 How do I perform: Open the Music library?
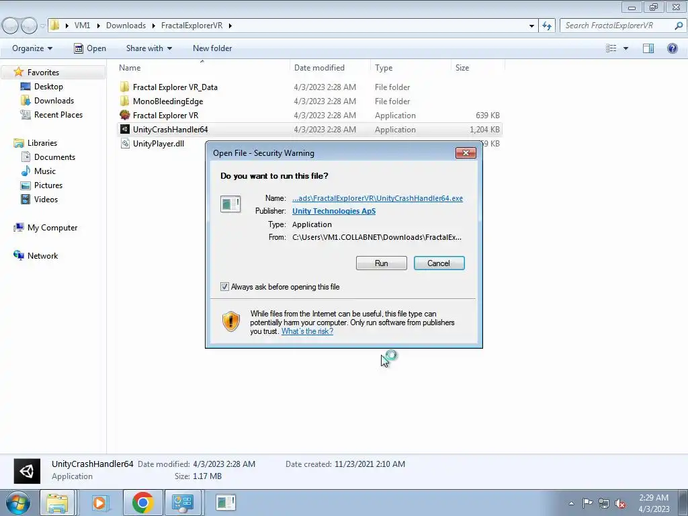click(45, 171)
